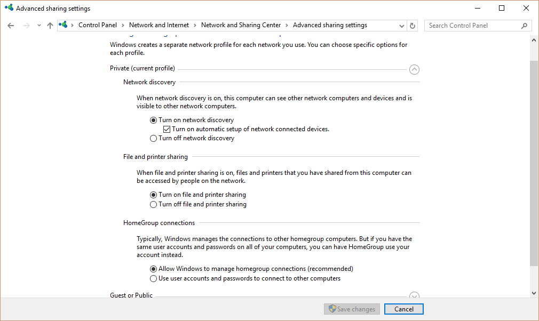Viewport: 539px width, 321px height.
Task: Open the address bar history dropdown
Action: [x=401, y=26]
